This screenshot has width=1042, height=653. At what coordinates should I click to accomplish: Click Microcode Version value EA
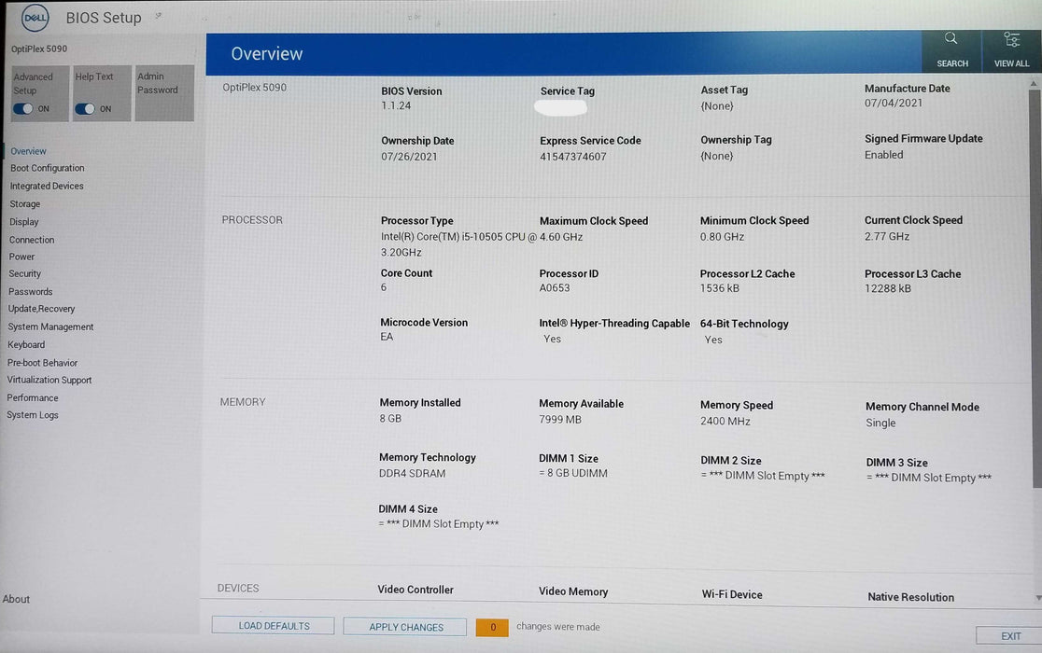point(387,337)
